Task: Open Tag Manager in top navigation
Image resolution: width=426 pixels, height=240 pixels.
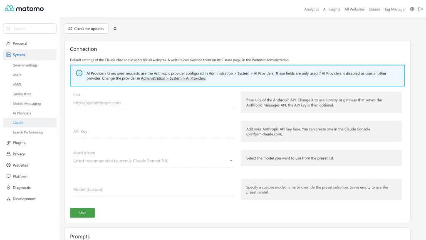Action: [395, 9]
